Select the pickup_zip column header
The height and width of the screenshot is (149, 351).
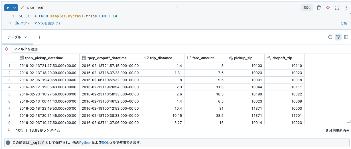[x=245, y=58]
